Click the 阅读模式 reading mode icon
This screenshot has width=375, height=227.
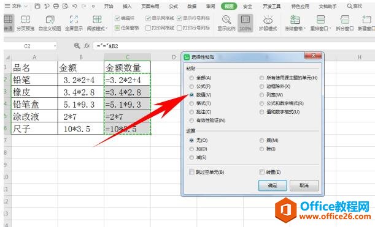pyautogui.click(x=97, y=20)
